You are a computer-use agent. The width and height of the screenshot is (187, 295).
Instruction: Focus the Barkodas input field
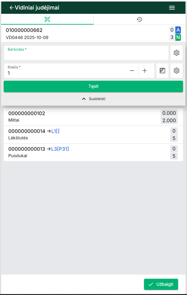pos(86,55)
